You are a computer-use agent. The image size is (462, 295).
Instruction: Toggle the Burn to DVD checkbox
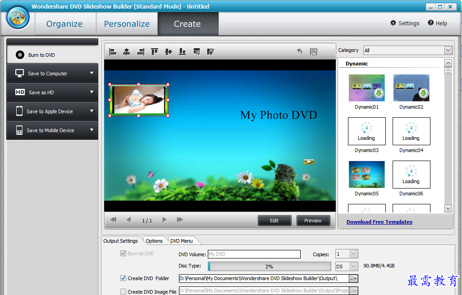tap(124, 254)
